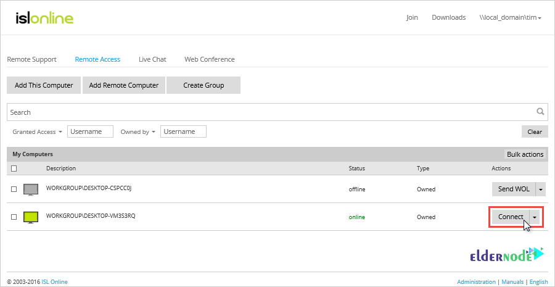Open the local_domain\tim user menu
This screenshot has width=555, height=287.
510,17
